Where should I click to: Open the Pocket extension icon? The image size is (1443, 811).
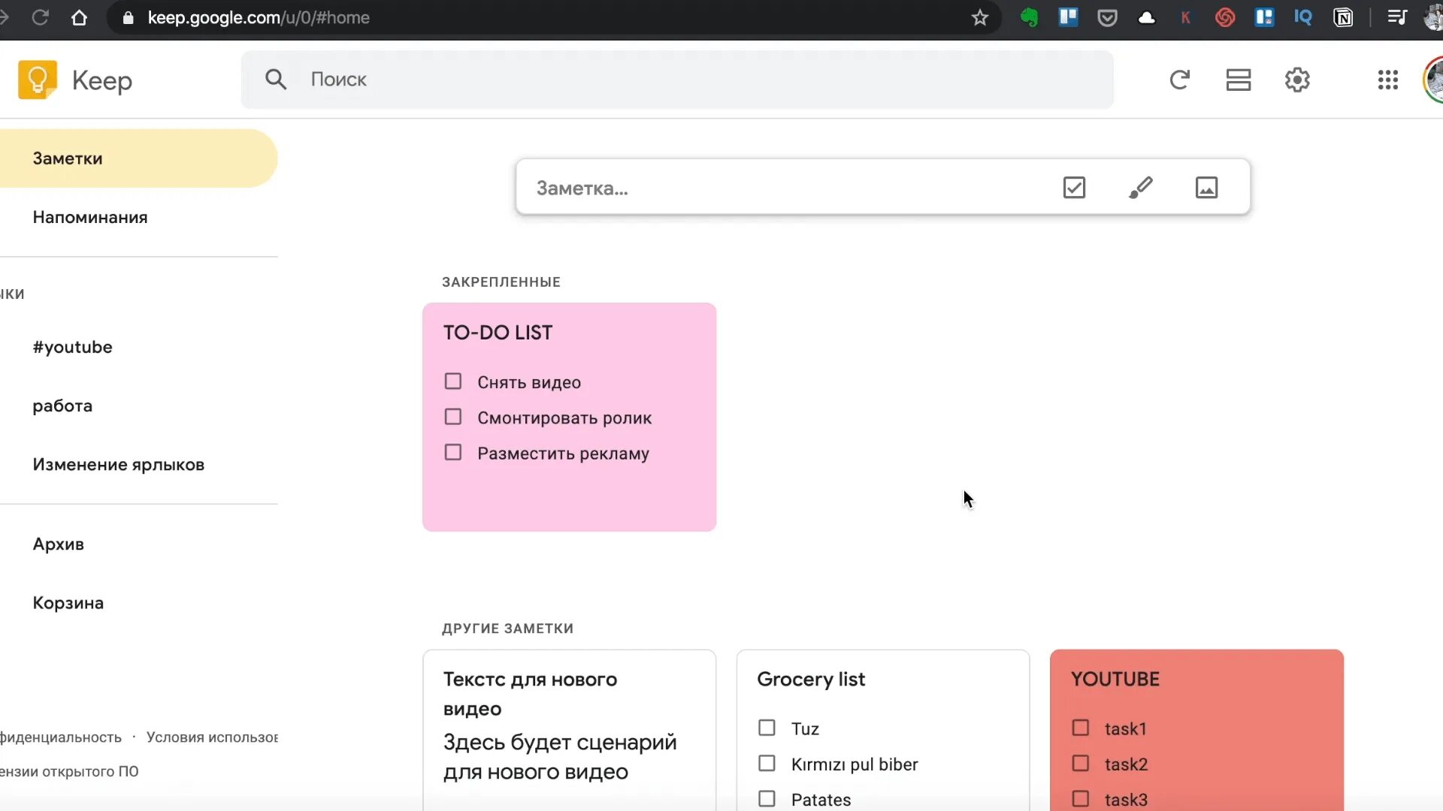pos(1107,17)
